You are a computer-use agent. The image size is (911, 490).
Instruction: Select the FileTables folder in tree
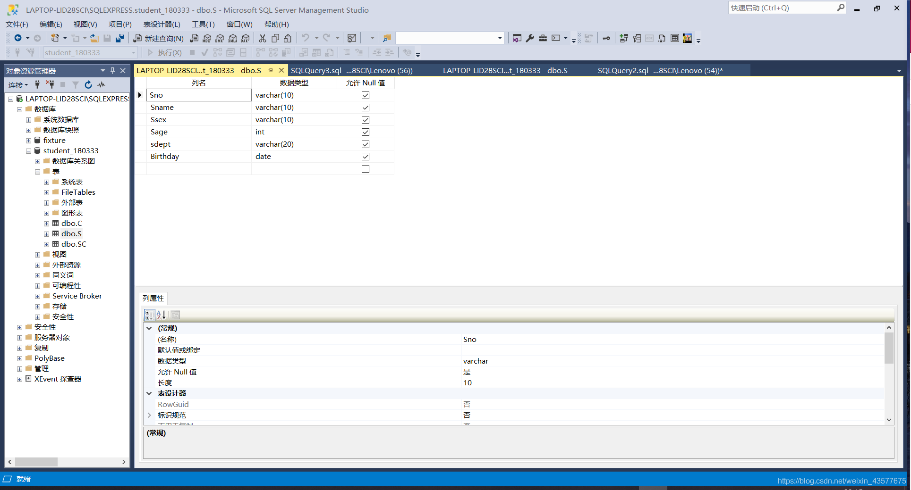(78, 192)
